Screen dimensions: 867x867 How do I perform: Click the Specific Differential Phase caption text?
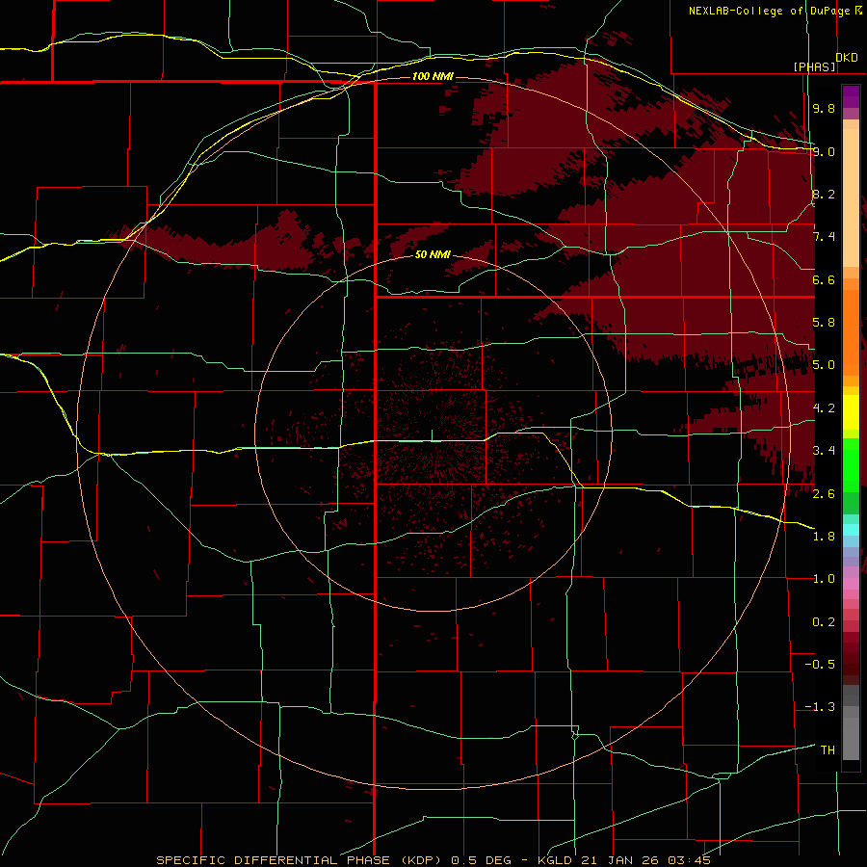click(x=433, y=860)
